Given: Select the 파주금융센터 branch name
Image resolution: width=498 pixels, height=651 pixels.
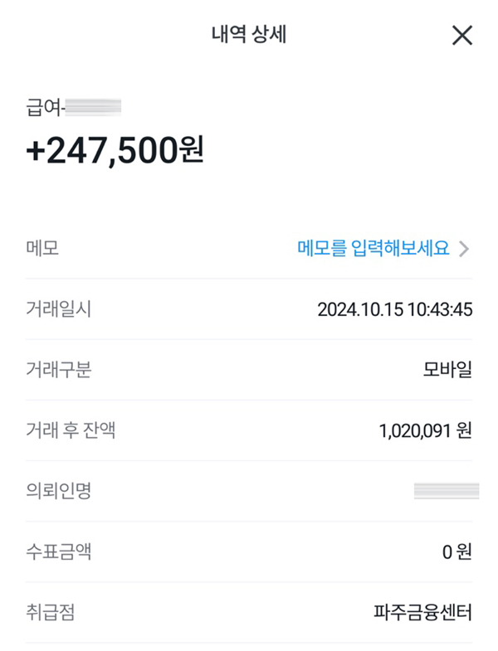Looking at the screenshot, I should tap(422, 613).
